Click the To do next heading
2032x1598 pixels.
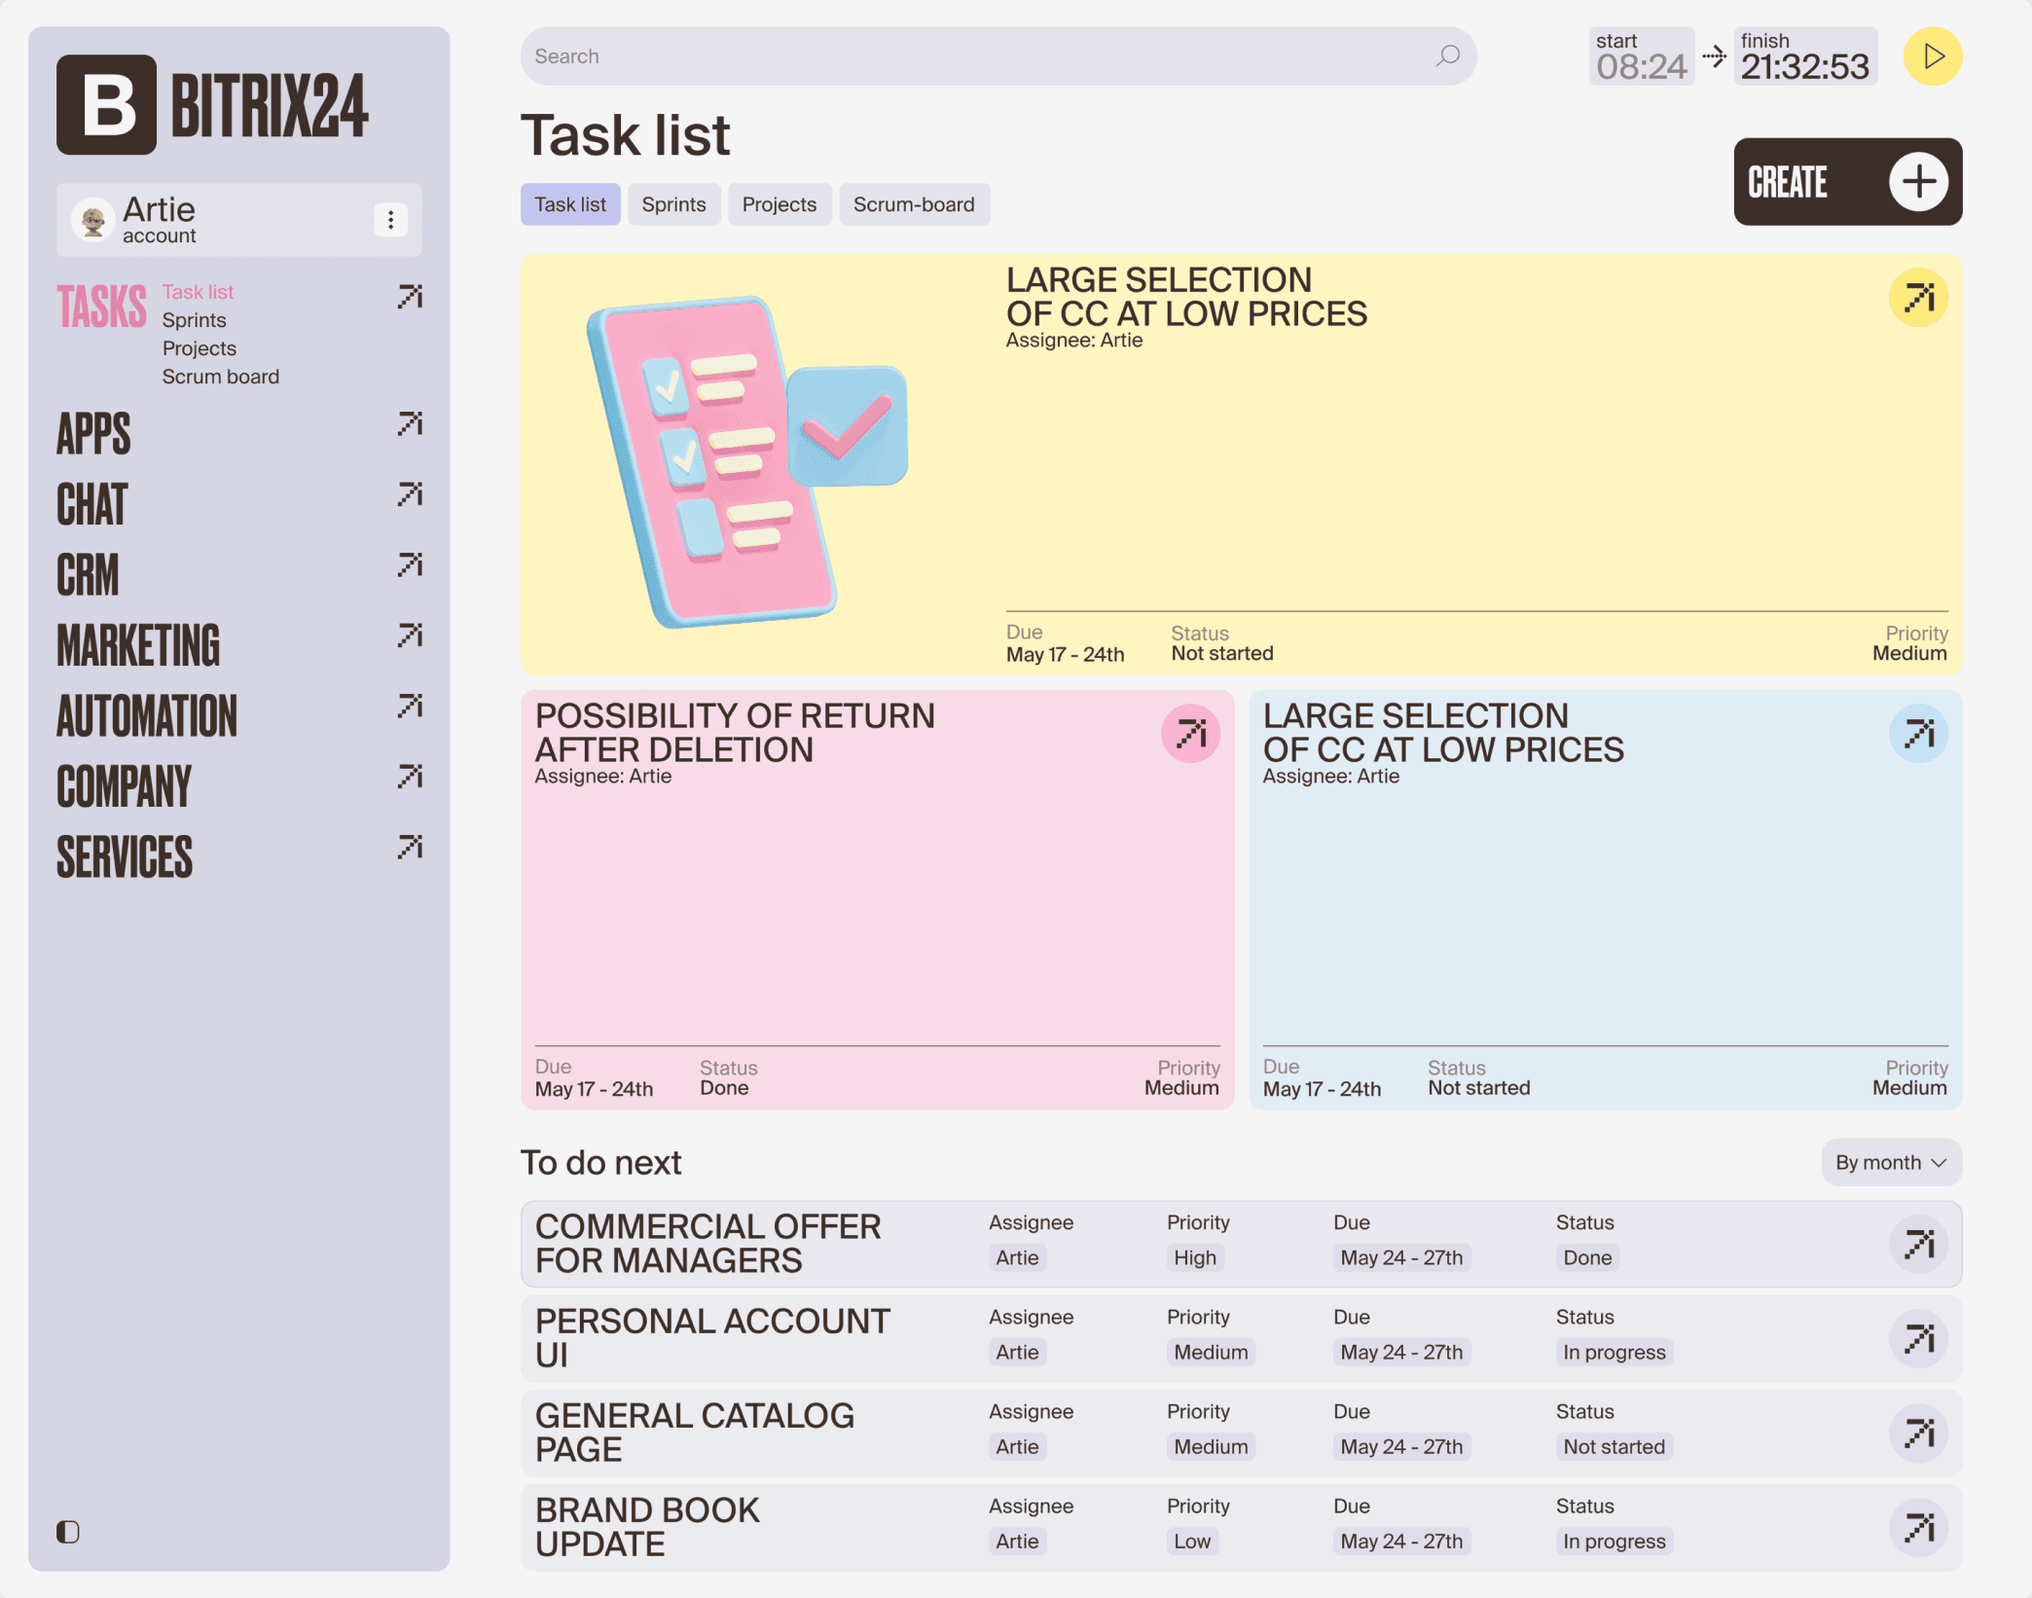(600, 1162)
